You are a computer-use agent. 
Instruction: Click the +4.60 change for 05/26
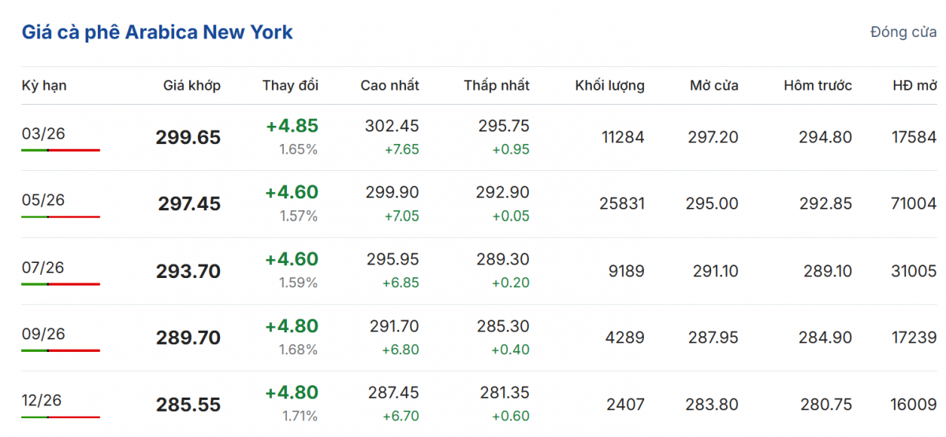point(292,193)
